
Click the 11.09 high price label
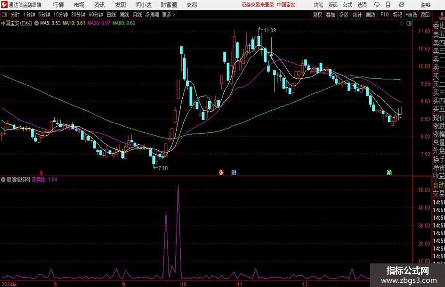(x=270, y=30)
